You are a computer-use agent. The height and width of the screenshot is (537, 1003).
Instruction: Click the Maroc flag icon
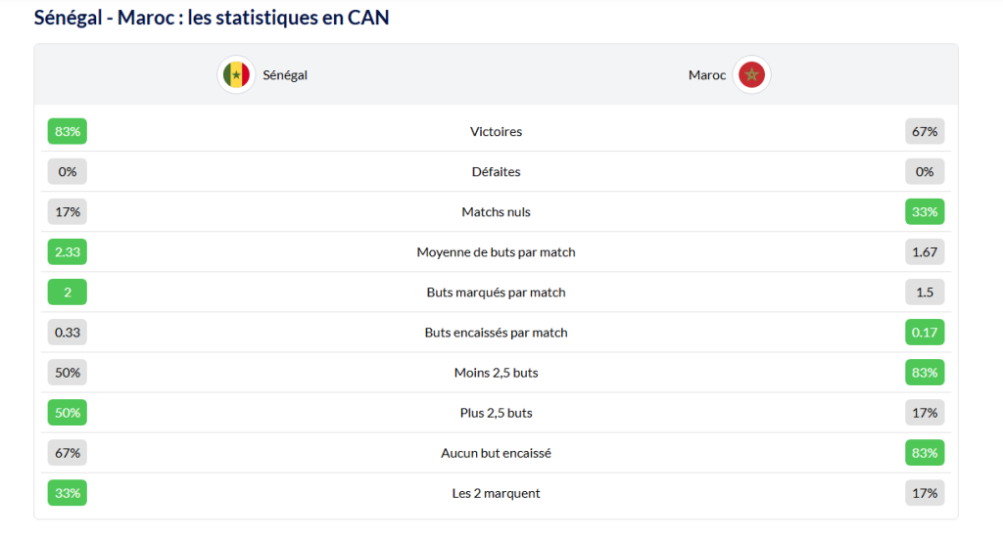point(751,74)
